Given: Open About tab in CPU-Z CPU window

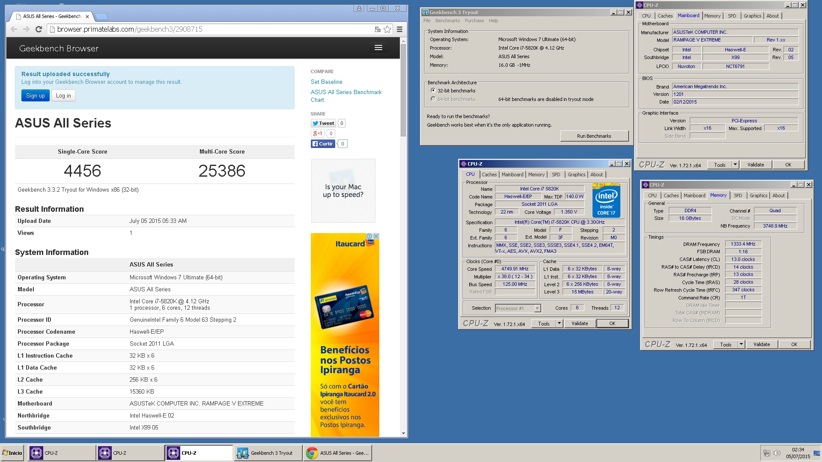Looking at the screenshot, I should [596, 175].
